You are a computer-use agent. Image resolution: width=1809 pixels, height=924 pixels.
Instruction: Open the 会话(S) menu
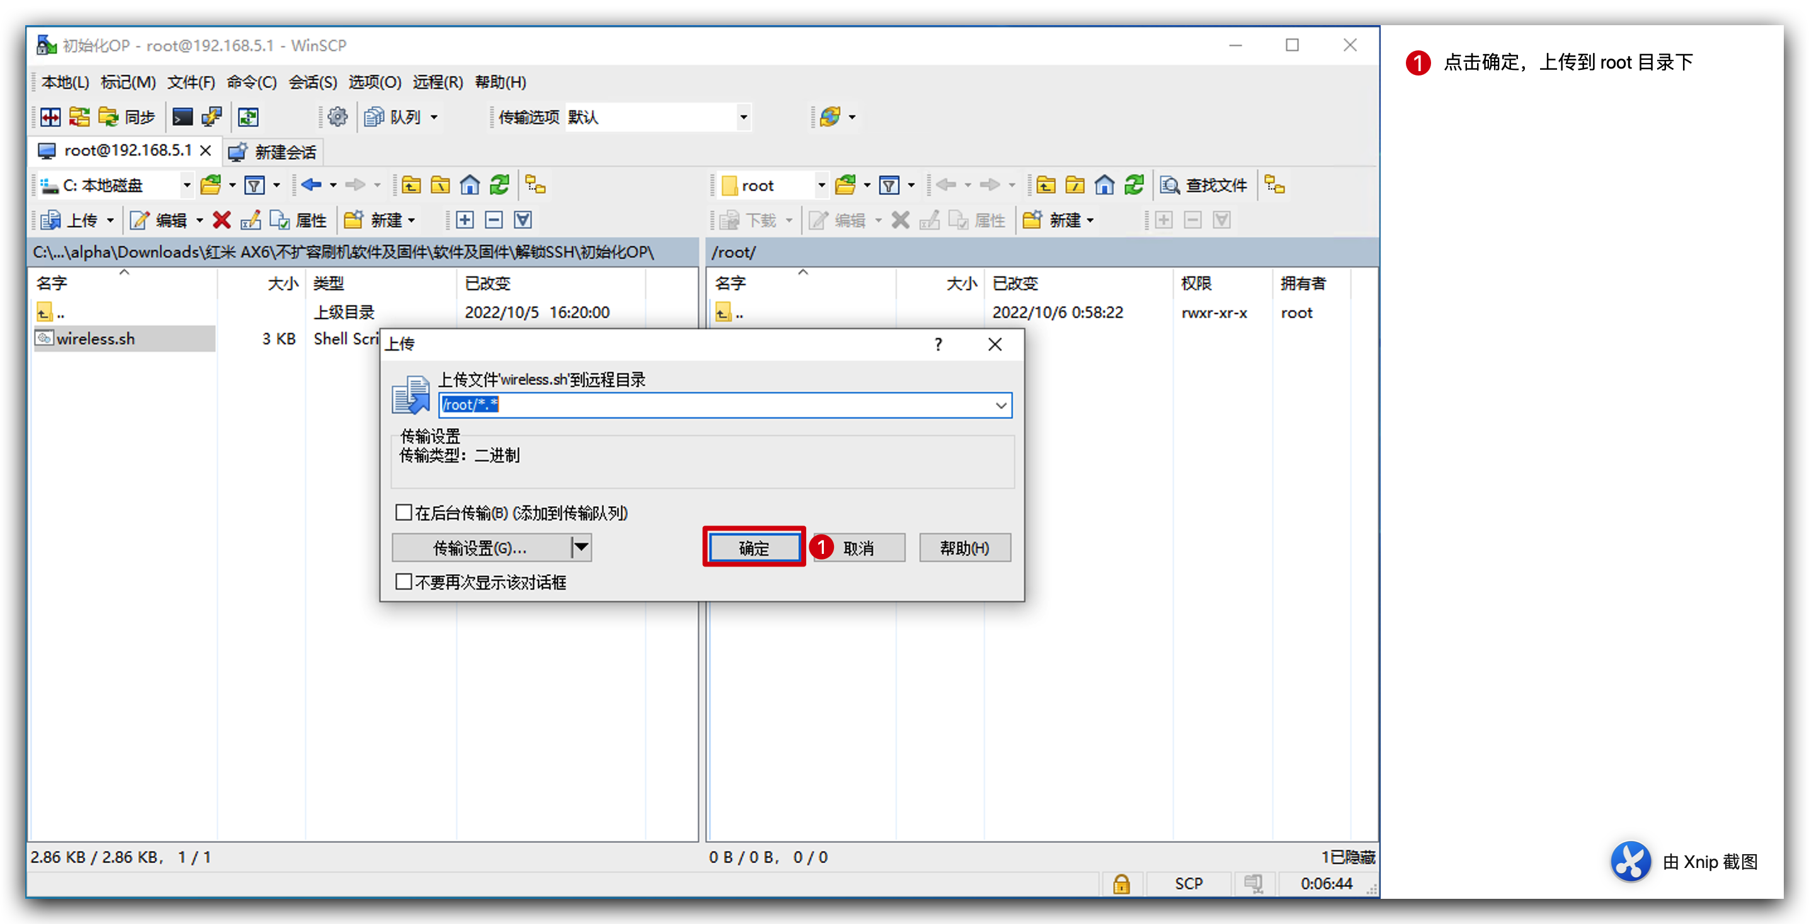(312, 82)
